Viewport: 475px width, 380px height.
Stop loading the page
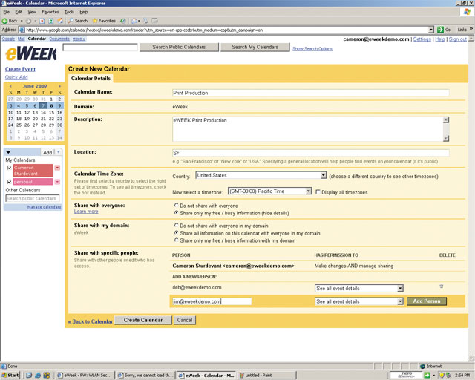(42, 21)
